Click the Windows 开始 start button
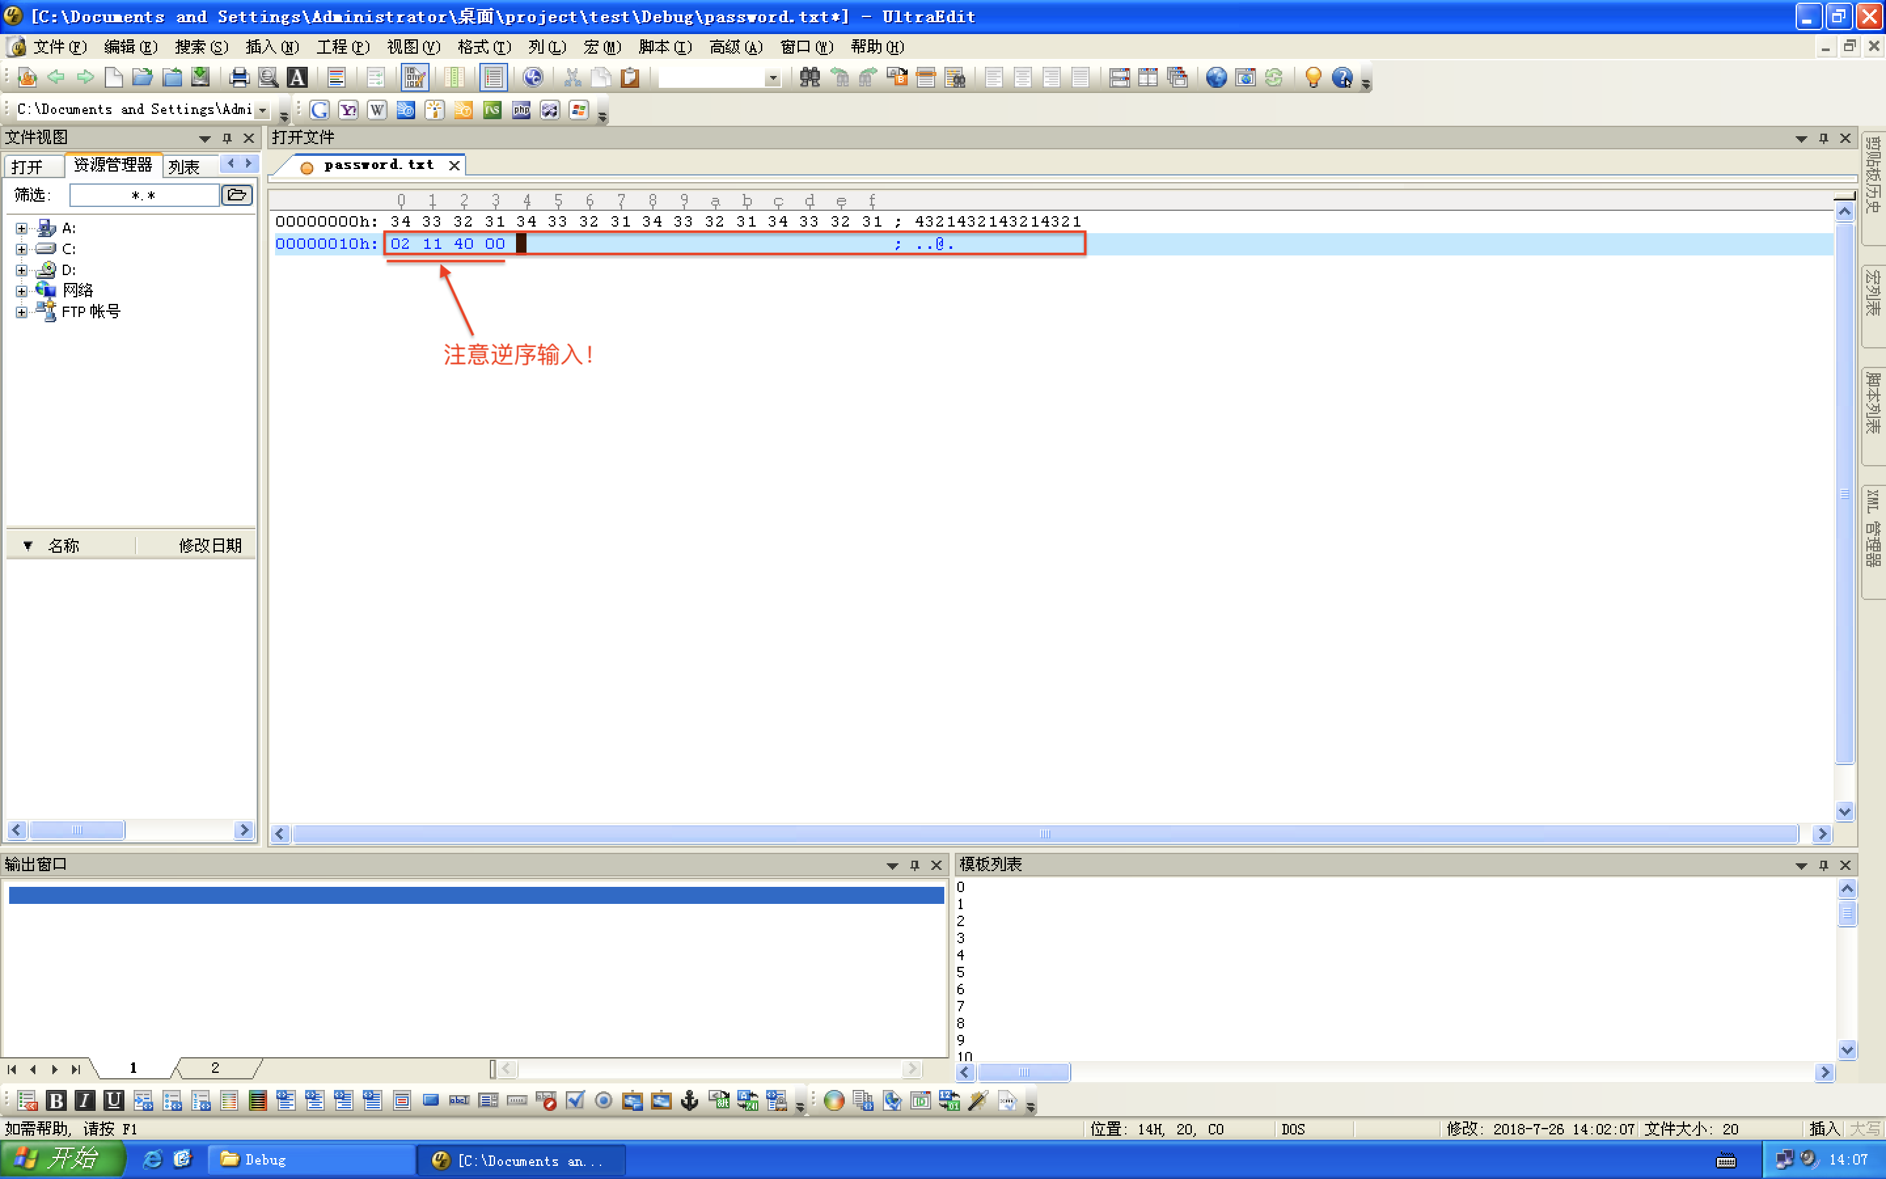The height and width of the screenshot is (1179, 1886). 62,1159
